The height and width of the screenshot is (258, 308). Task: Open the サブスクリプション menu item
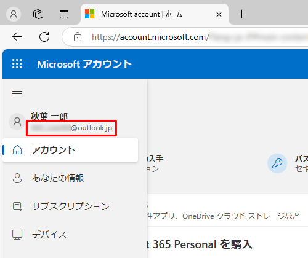click(x=70, y=206)
